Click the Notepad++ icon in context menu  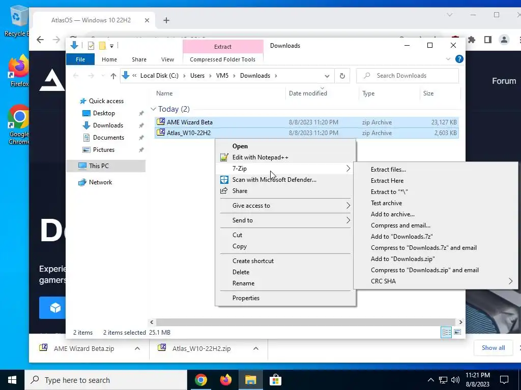(x=224, y=157)
